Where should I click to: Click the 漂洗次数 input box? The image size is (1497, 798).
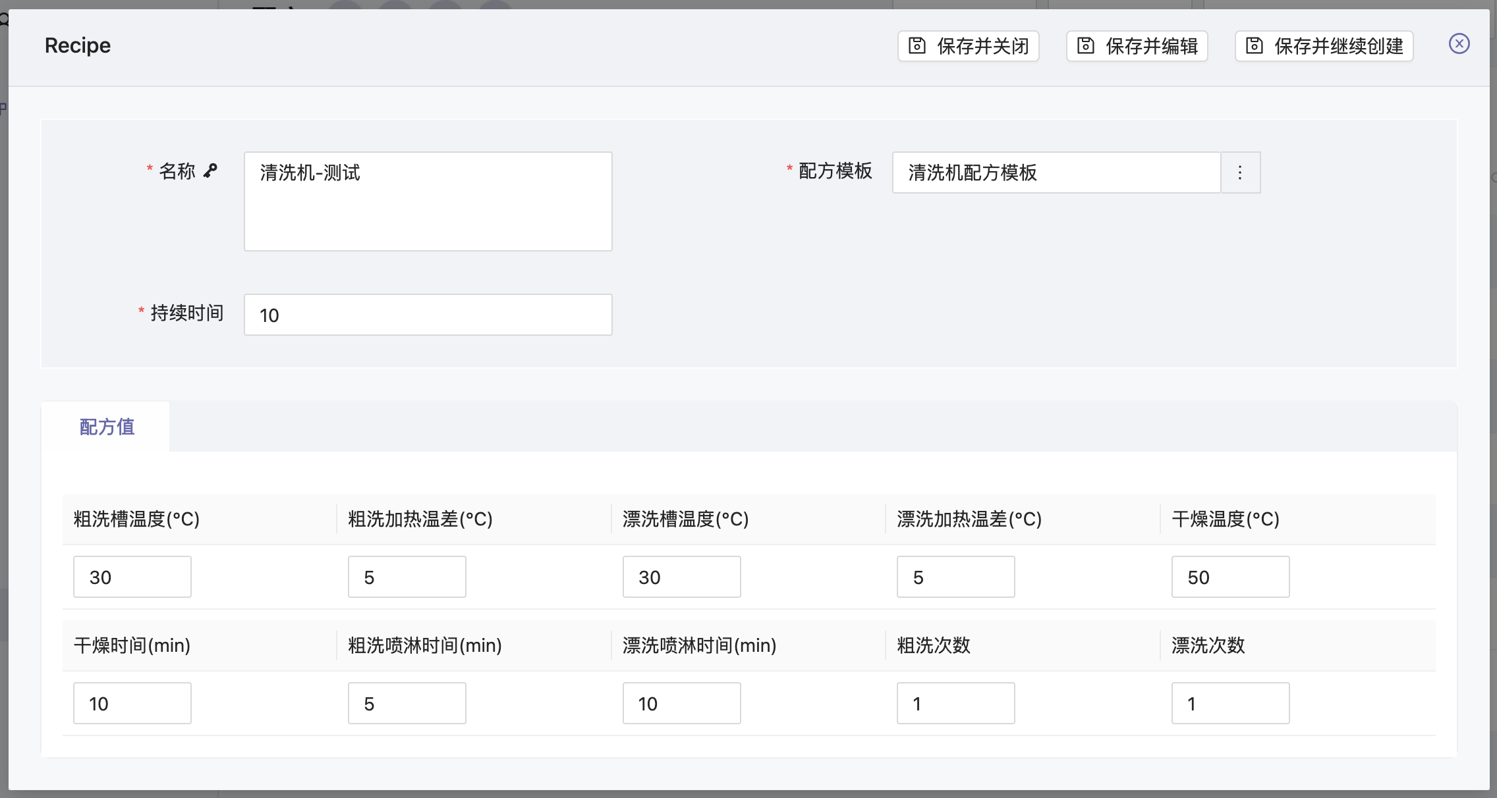click(1230, 703)
